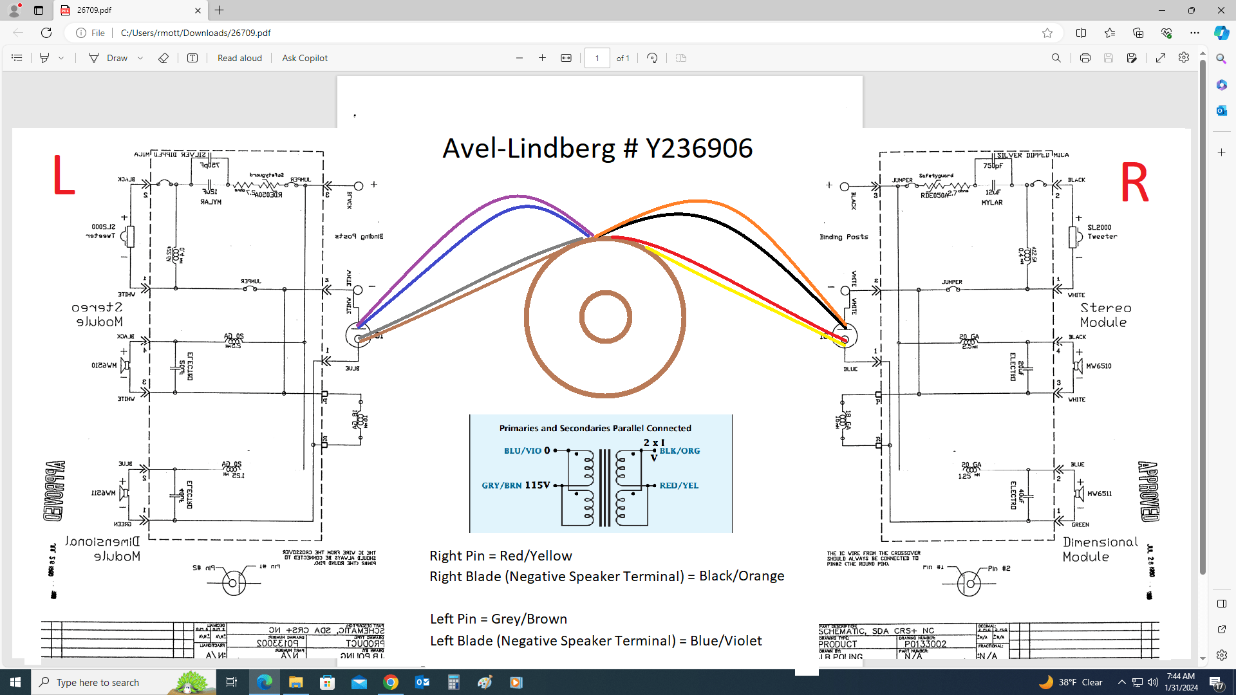Select the Erase tool
The image size is (1236, 695).
(x=164, y=58)
